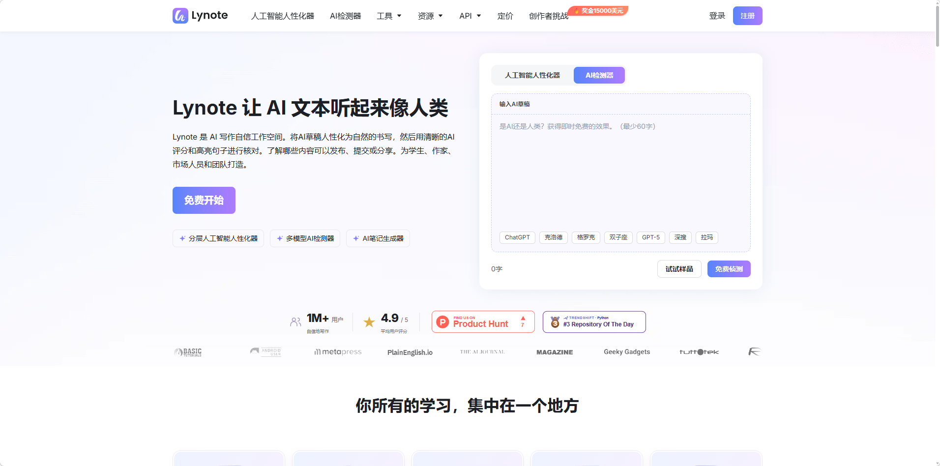940x466 pixels.
Task: Click the metapress logo
Action: tap(338, 352)
